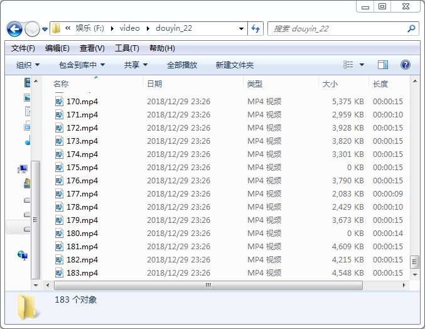Expand the arrow after video breadcrumb
The image size is (425, 329).
(x=148, y=28)
